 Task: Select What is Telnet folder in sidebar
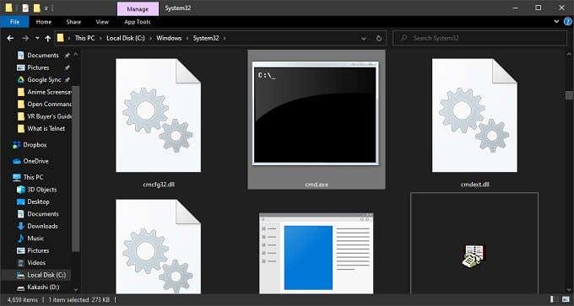(x=46, y=129)
